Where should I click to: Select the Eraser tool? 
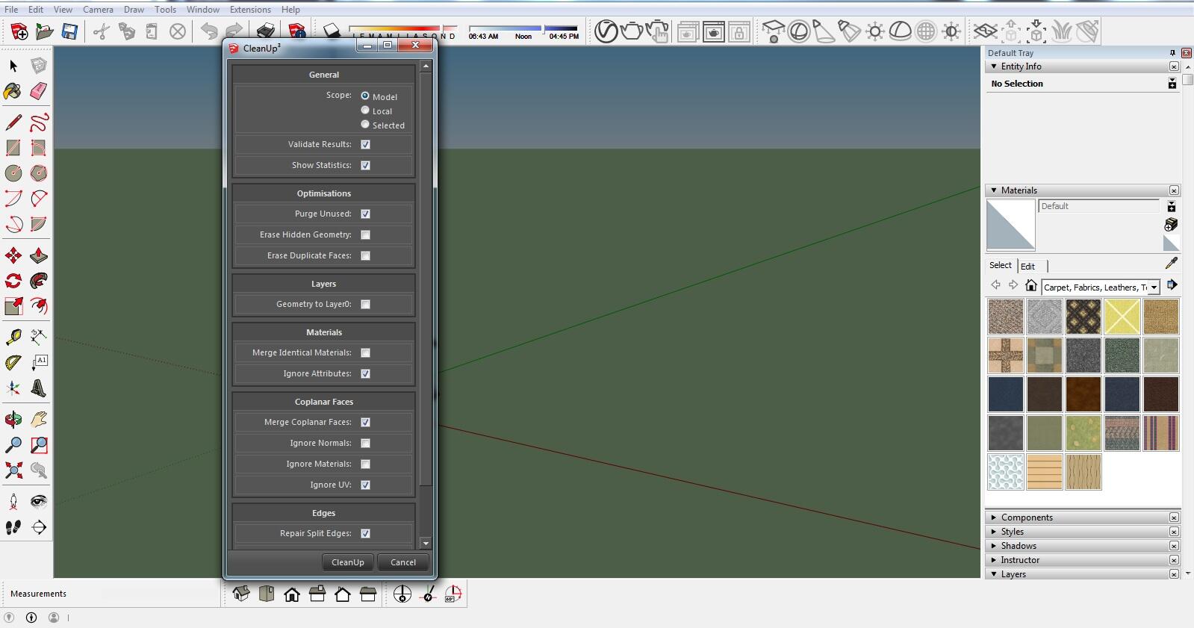pos(39,91)
